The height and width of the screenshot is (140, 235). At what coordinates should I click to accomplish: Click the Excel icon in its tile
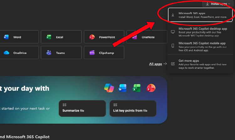(49, 37)
